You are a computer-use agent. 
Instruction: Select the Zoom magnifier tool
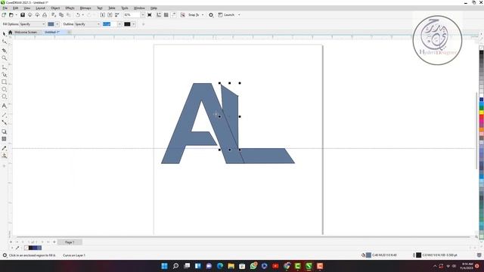click(x=4, y=58)
